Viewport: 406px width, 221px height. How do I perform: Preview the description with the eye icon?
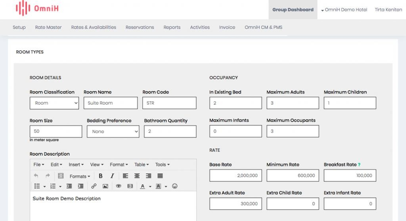(119, 186)
